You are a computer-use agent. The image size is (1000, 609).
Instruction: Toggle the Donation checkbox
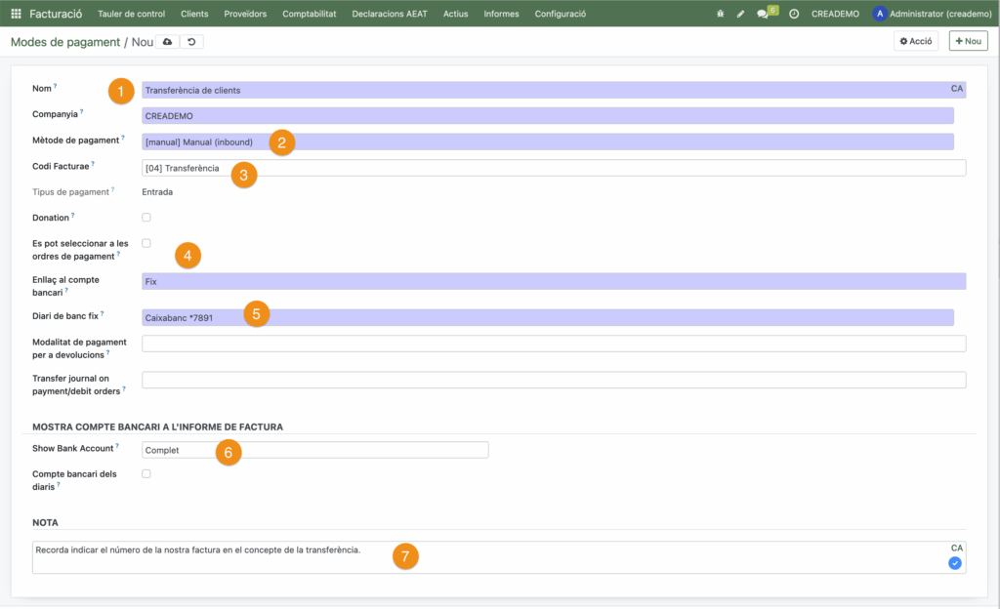(146, 217)
